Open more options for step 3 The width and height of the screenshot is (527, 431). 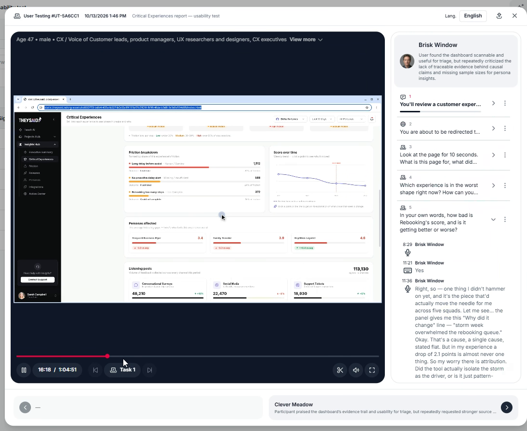(505, 155)
